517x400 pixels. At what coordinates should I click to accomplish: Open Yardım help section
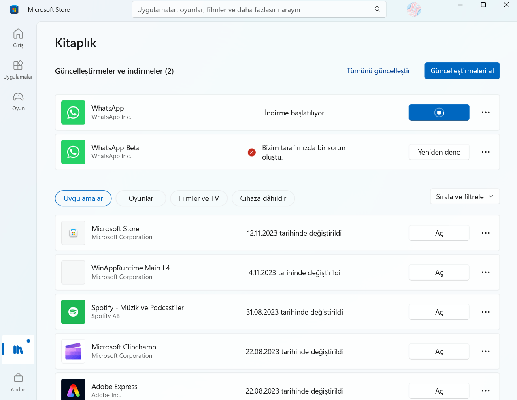pos(18,383)
